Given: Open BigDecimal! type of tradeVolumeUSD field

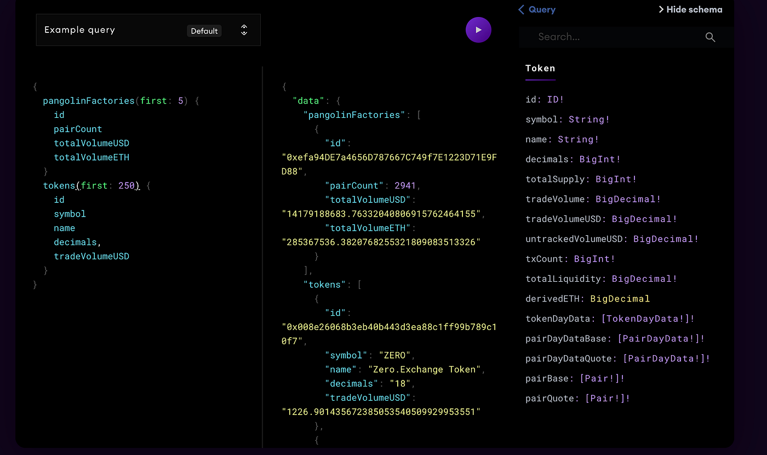Looking at the screenshot, I should coord(644,219).
